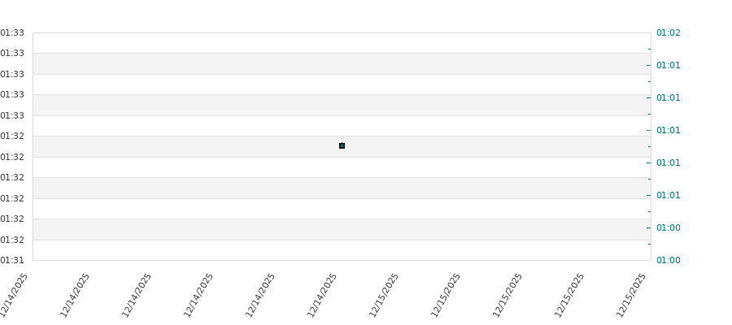
Task: Click the topmost 01:33 left axis label
Action: click(12, 33)
